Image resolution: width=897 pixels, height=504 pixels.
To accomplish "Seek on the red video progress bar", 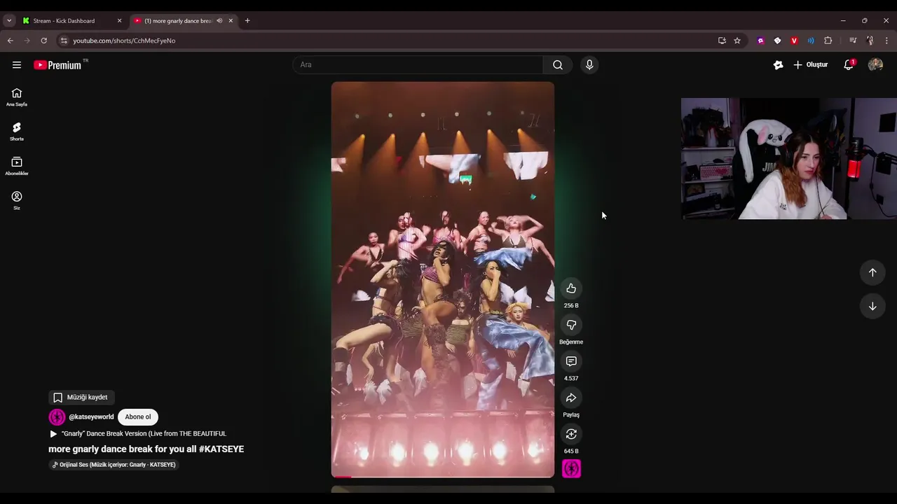I will [x=442, y=477].
